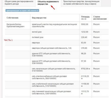Click the length value 11158,00 м
The height and width of the screenshot is (98, 111).
coord(85,85)
